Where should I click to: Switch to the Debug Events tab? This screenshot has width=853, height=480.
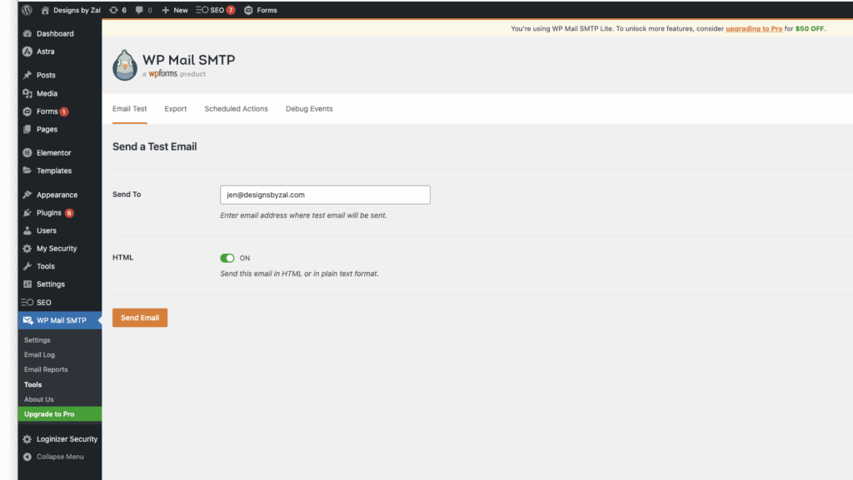[309, 109]
